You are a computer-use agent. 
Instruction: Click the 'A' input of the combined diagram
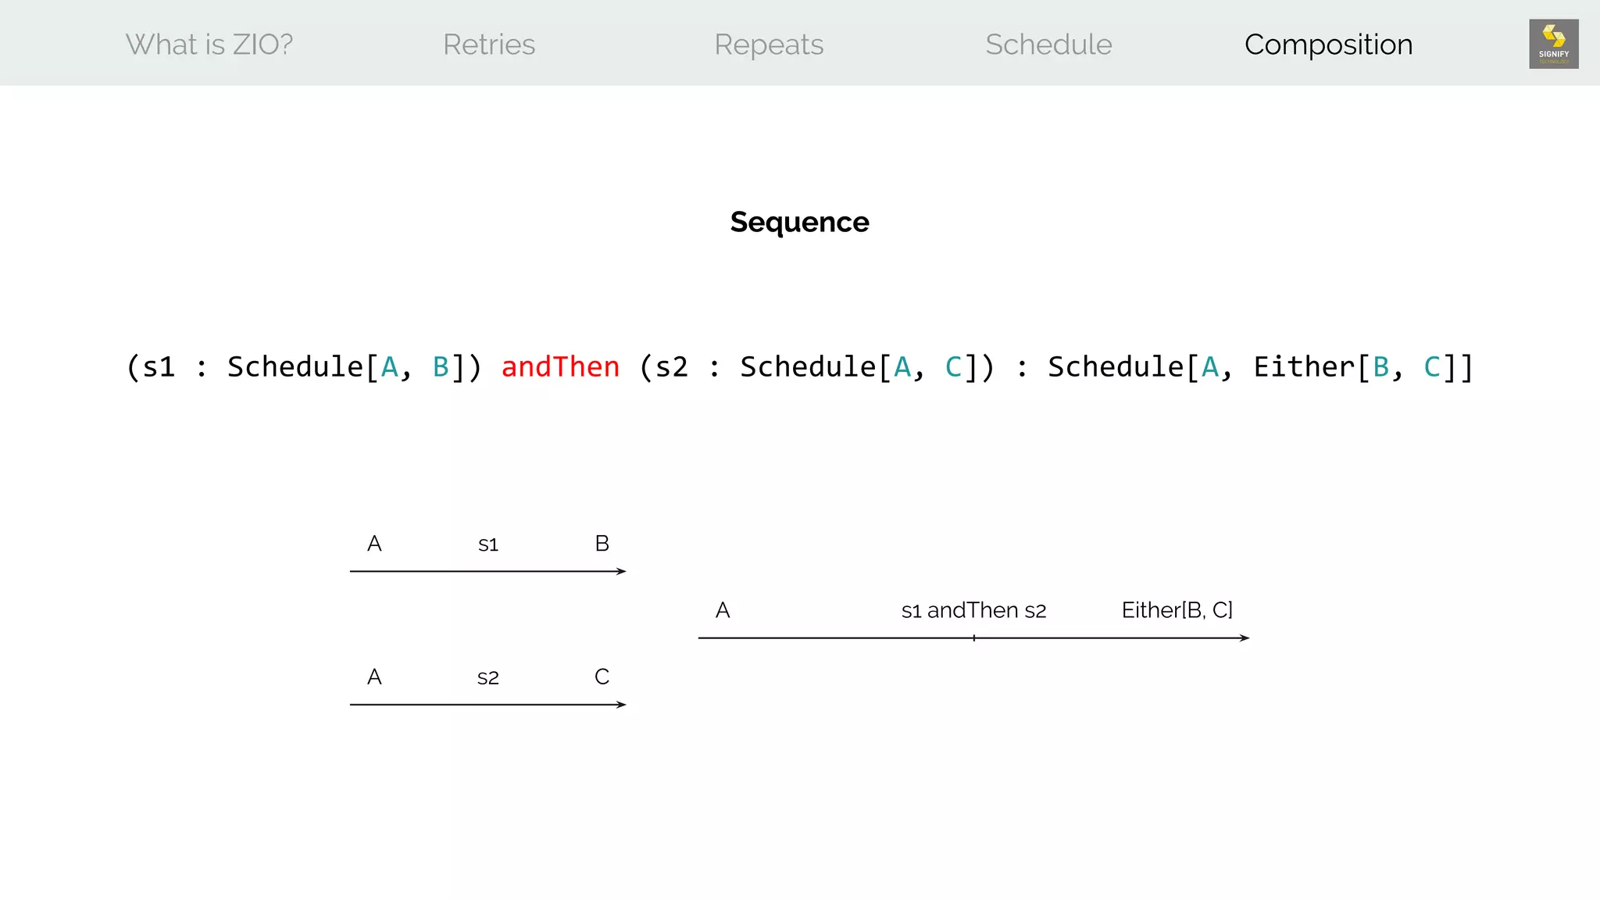pos(723,610)
